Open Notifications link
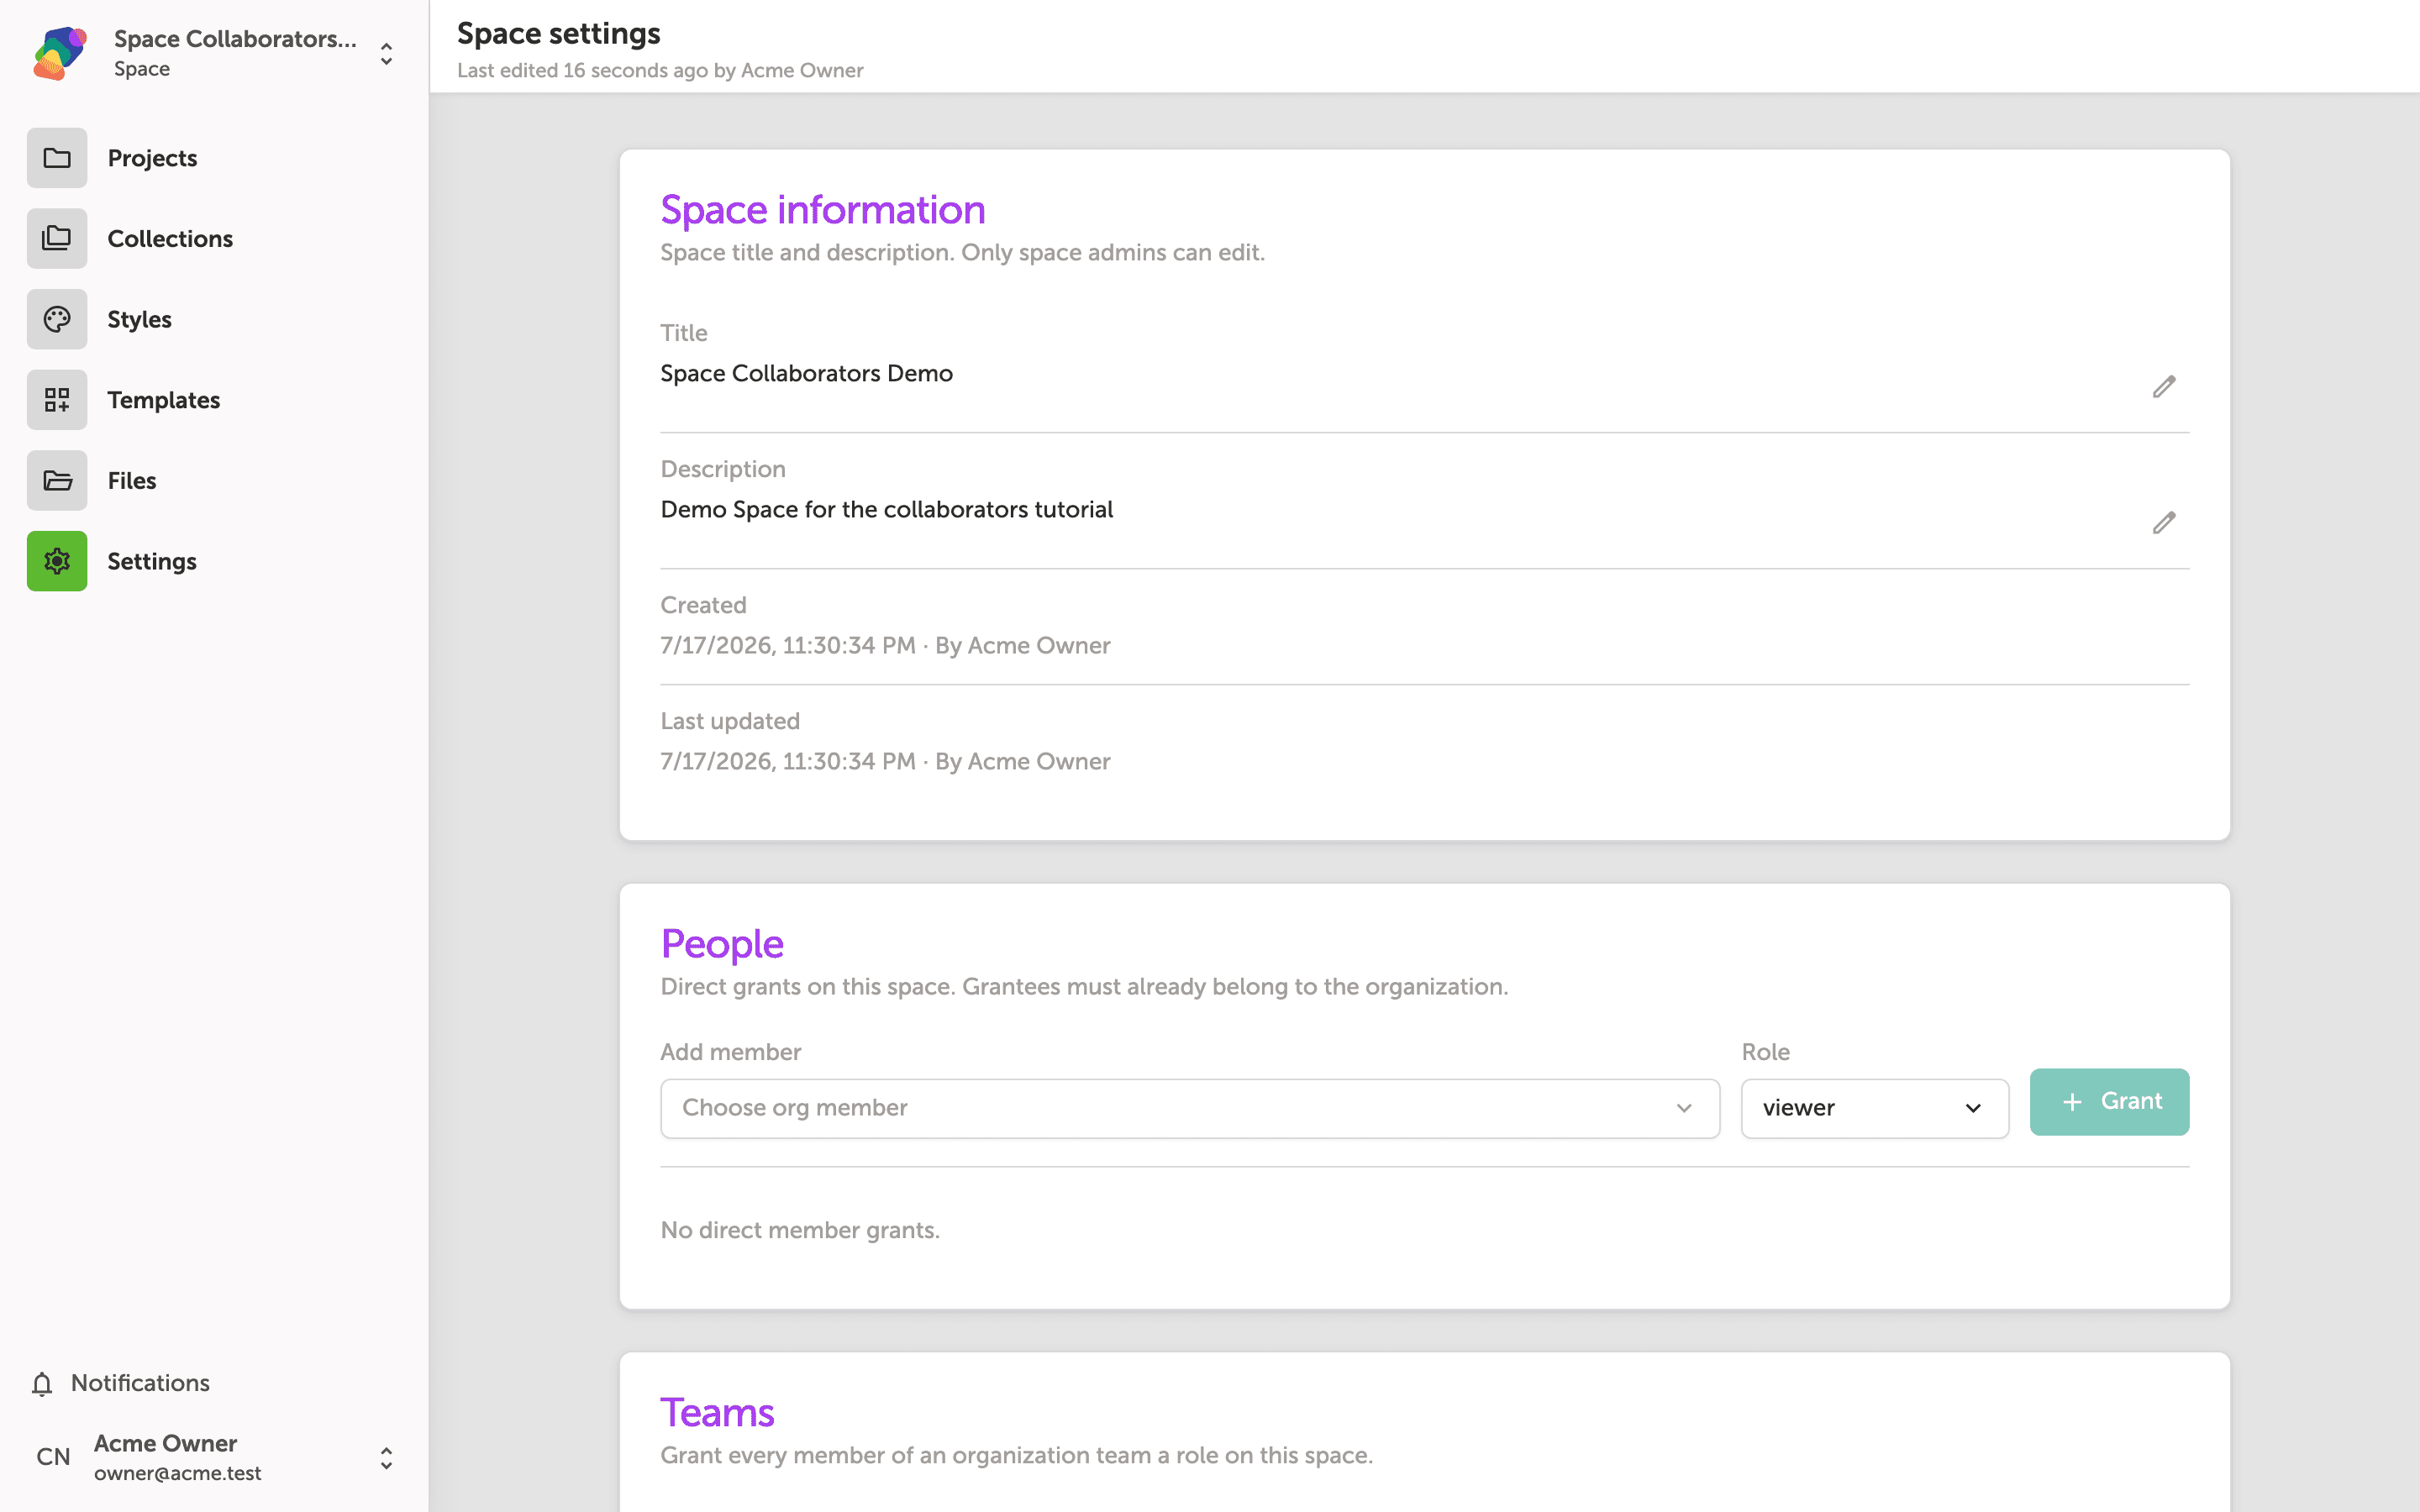The width and height of the screenshot is (2420, 1512). (x=140, y=1383)
